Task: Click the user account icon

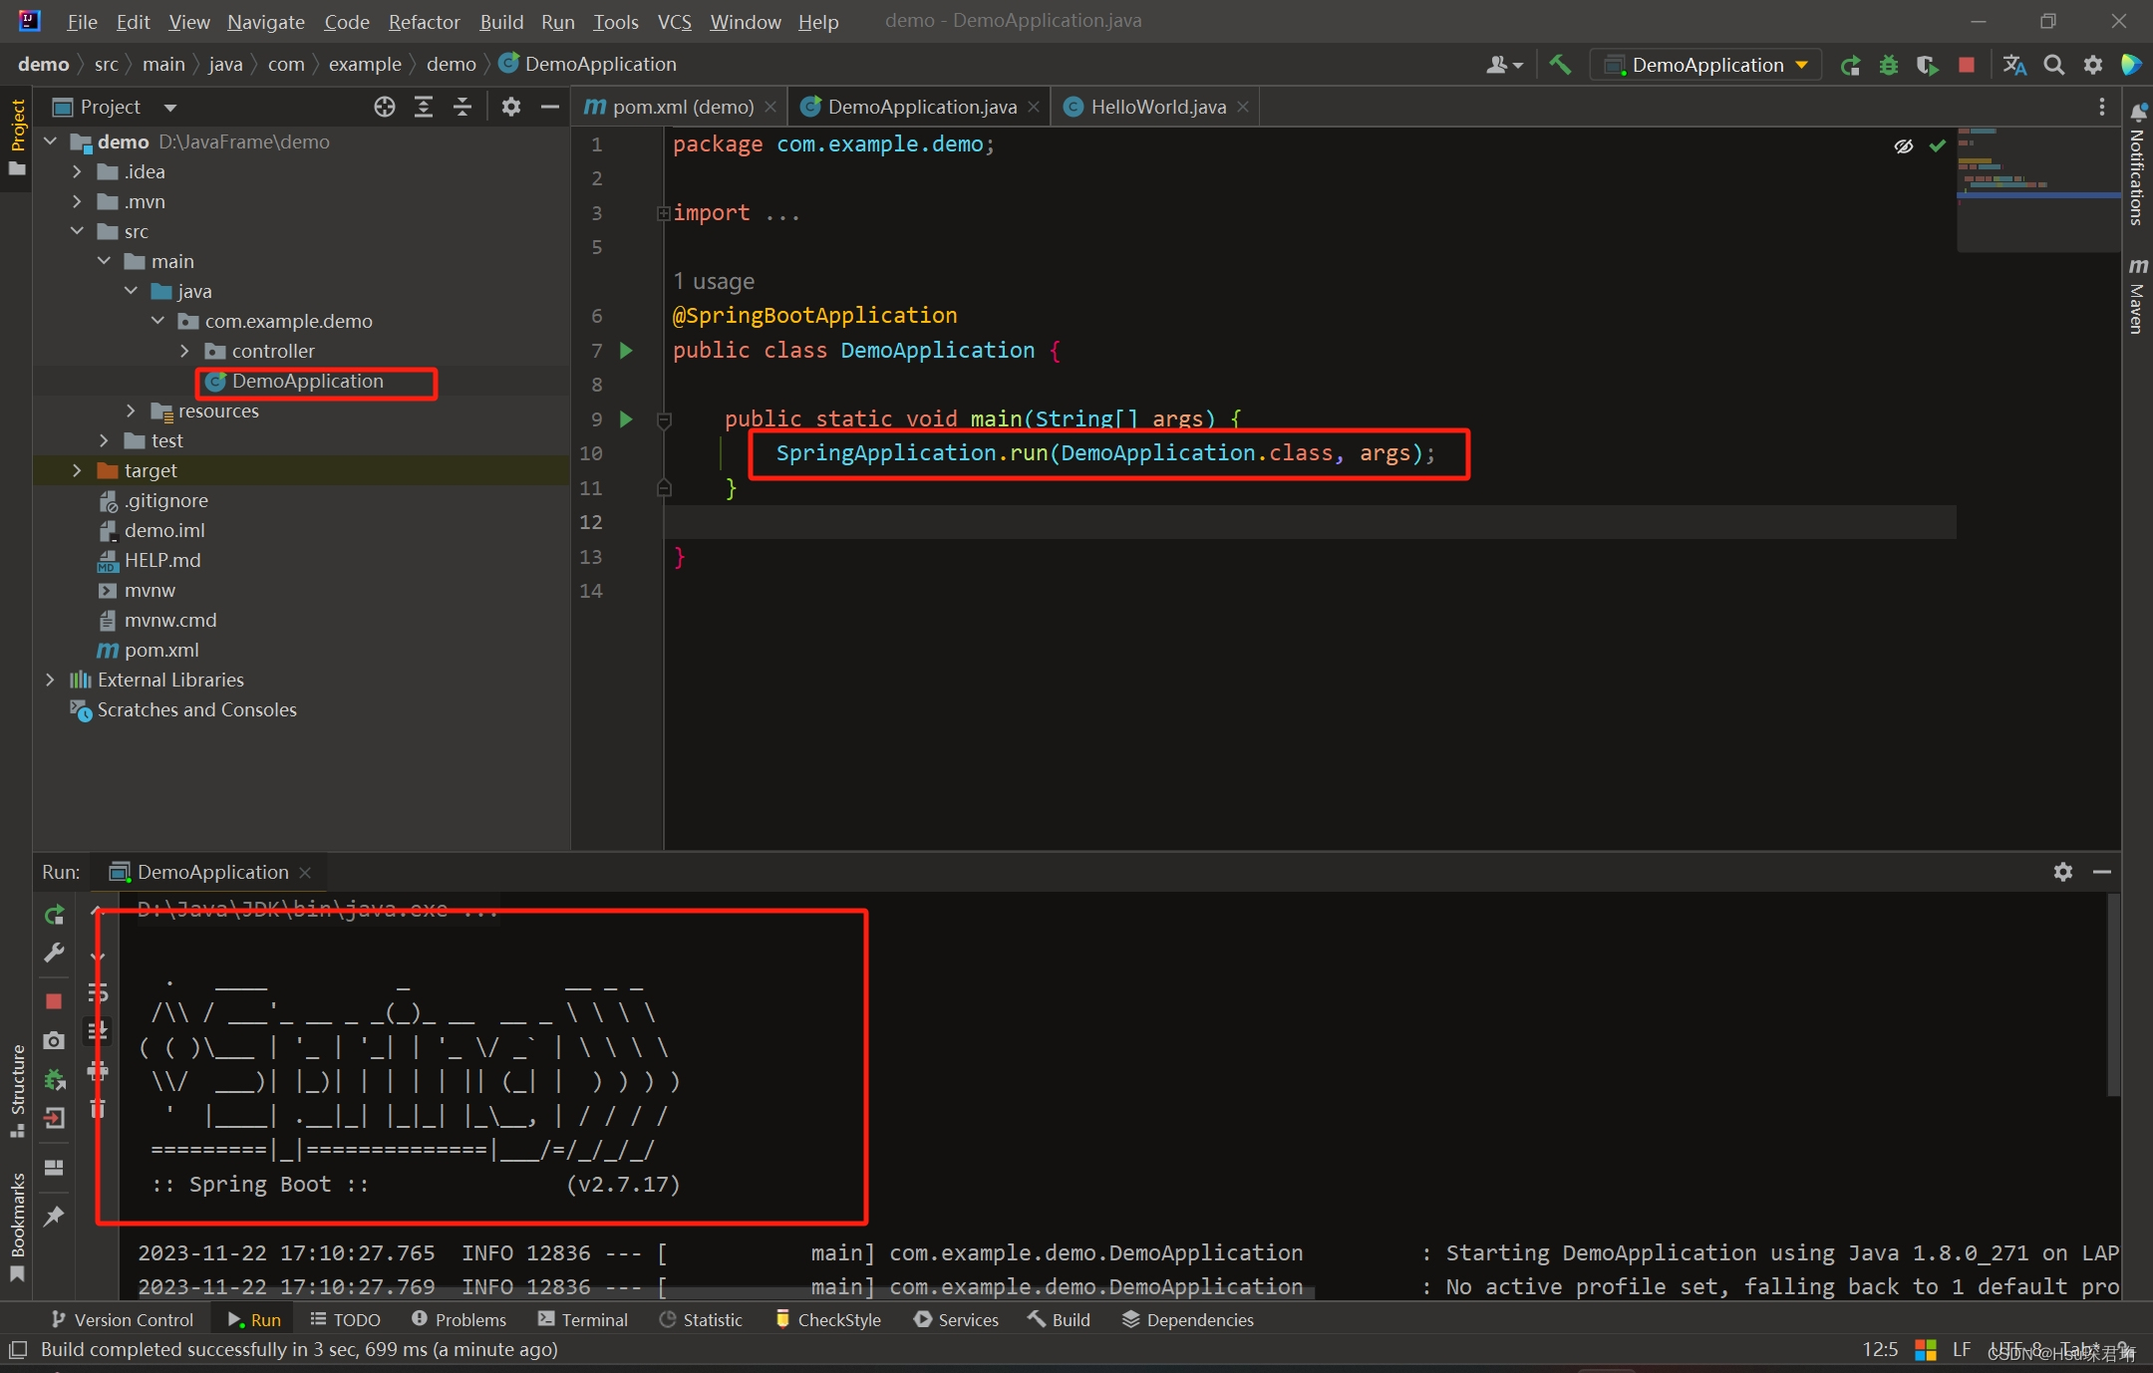Action: (x=1504, y=65)
